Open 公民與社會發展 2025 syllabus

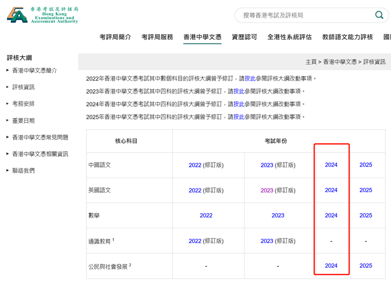pos(366,266)
